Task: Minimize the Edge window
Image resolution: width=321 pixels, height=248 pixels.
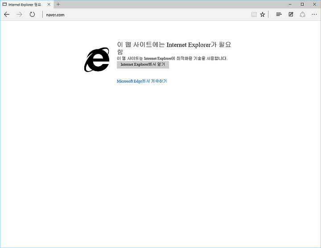Action: (290, 4)
